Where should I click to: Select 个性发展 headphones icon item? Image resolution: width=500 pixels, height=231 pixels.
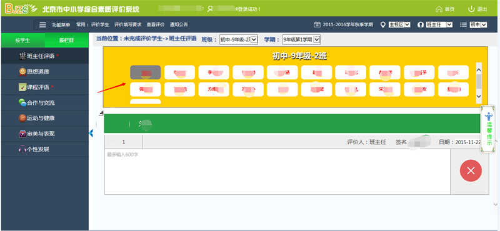[22, 149]
